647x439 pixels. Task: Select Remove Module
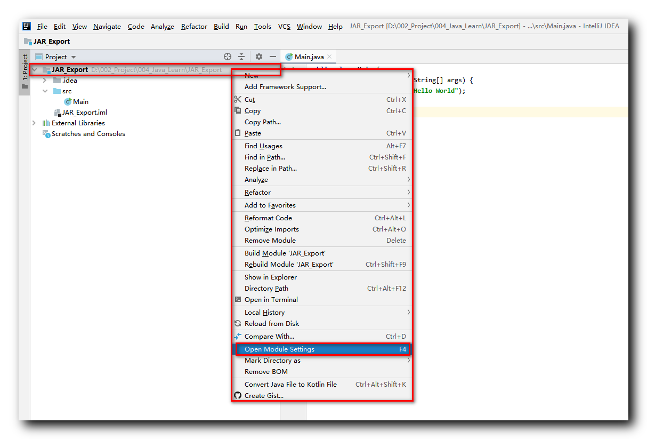click(x=322, y=240)
